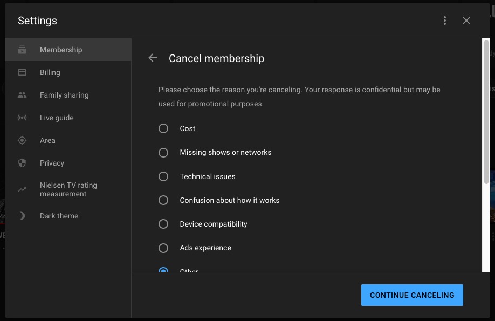The height and width of the screenshot is (321, 495).
Task: Pick Confusion about how it works
Action: 163,200
